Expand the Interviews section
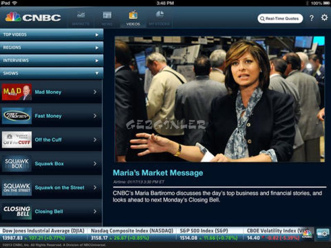Screen dimensions: 331x248 coord(51,60)
